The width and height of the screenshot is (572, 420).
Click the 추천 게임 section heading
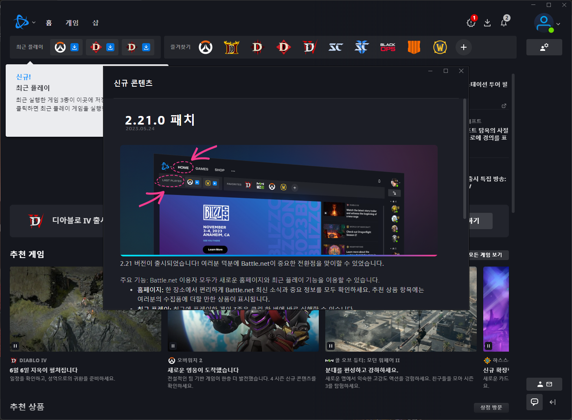click(27, 254)
